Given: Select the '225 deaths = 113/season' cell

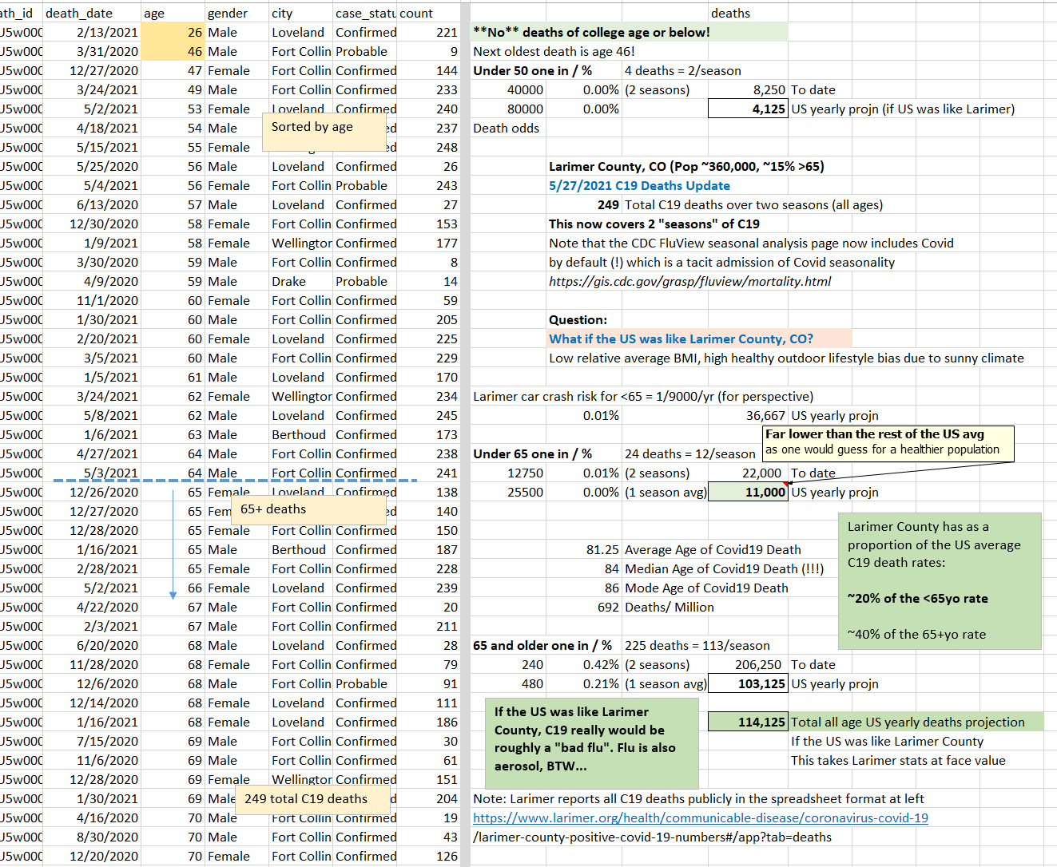Looking at the screenshot, I should point(697,645).
